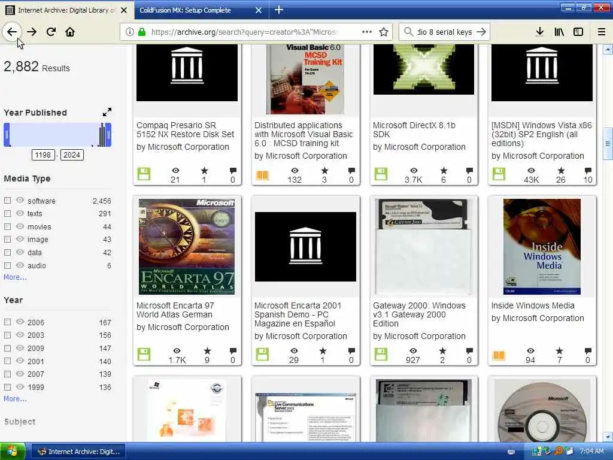The height and width of the screenshot is (460, 613).
Task: Go forward with the browser forward arrow
Action: click(x=32, y=32)
